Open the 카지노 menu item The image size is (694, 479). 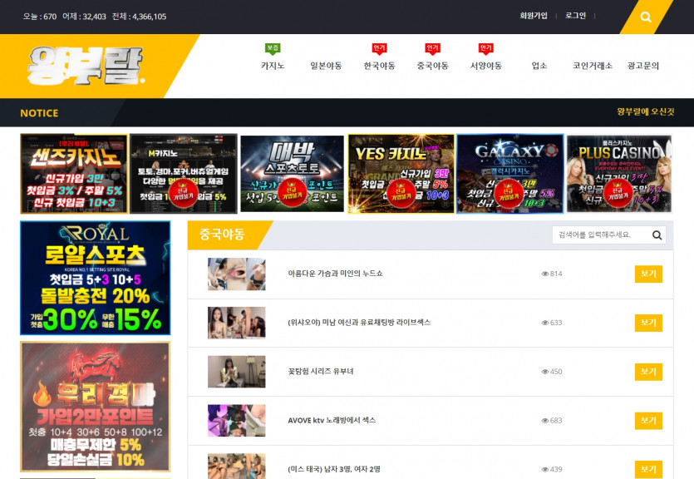(272, 66)
